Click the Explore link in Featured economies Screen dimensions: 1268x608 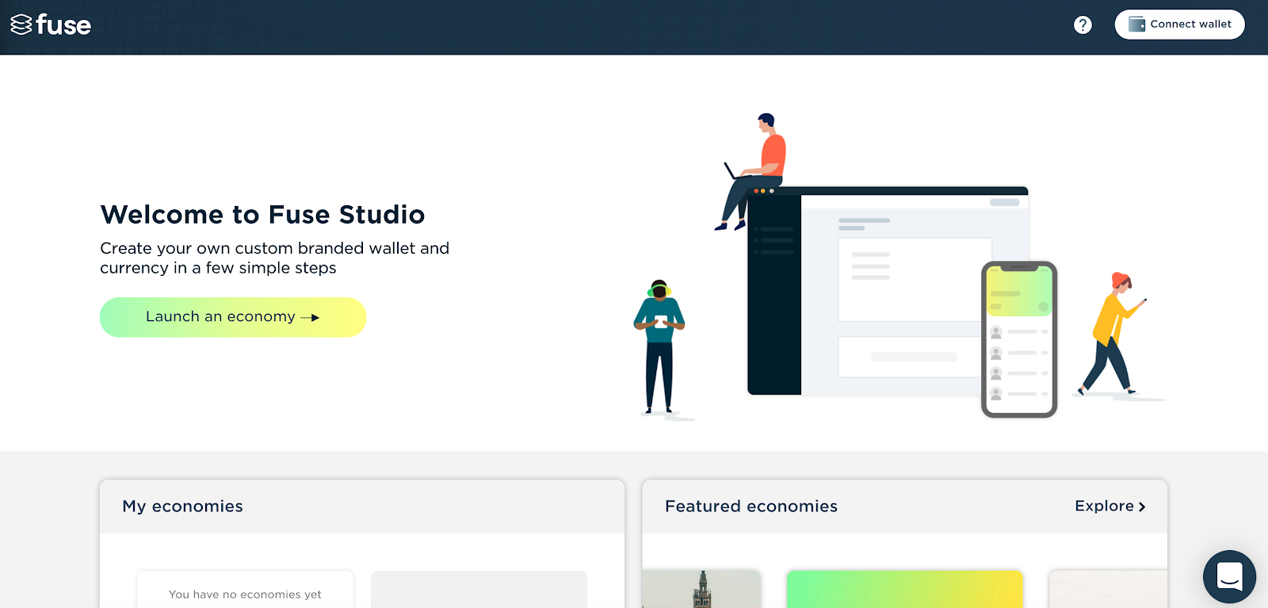[1110, 506]
